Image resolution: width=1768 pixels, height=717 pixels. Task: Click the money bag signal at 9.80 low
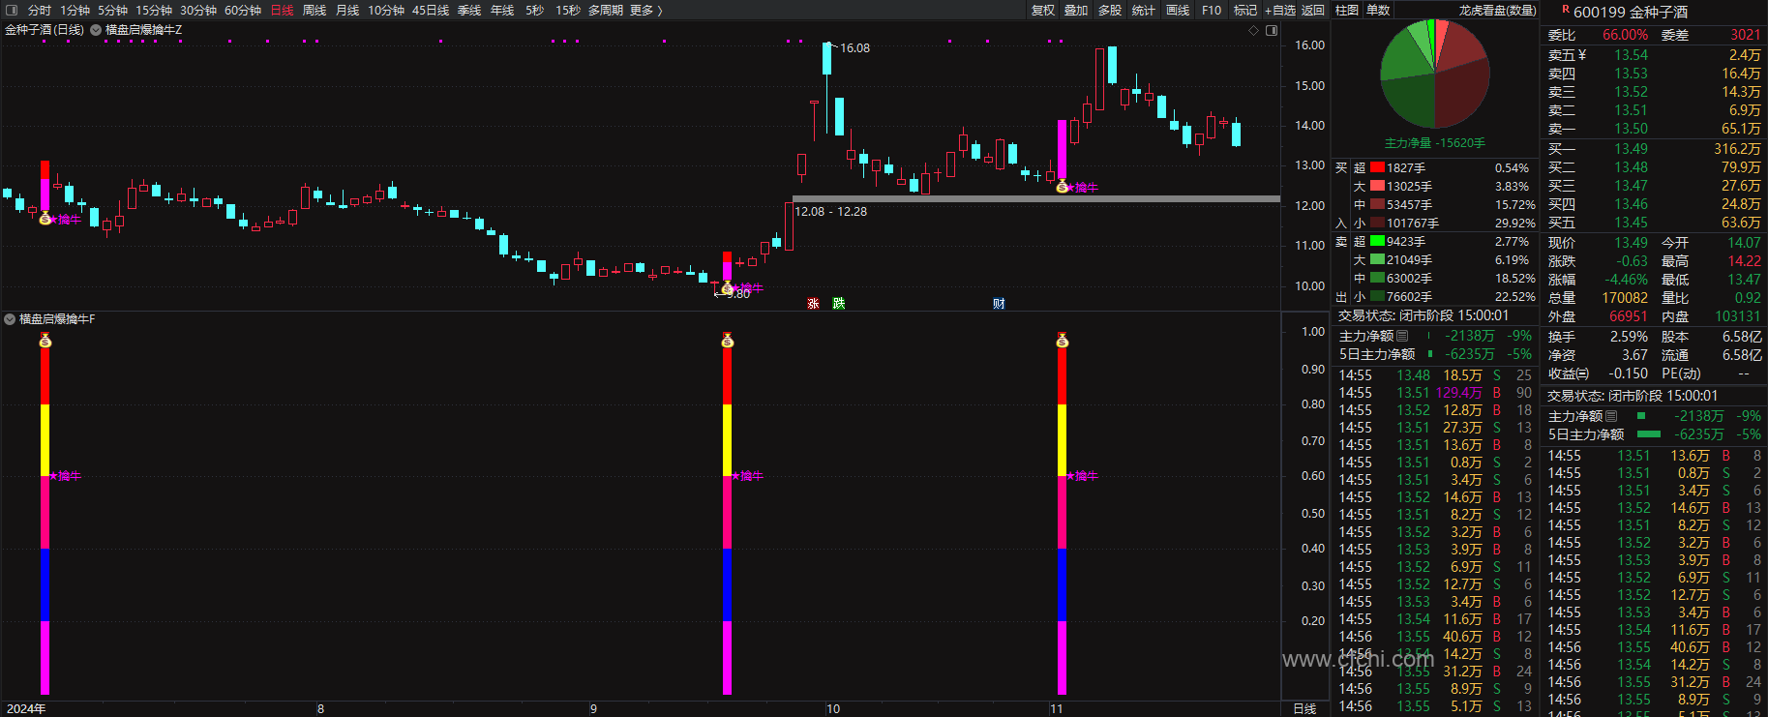tap(727, 288)
